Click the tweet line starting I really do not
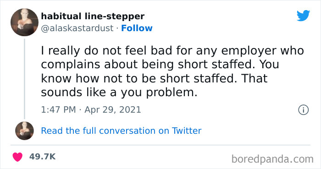 (172, 51)
